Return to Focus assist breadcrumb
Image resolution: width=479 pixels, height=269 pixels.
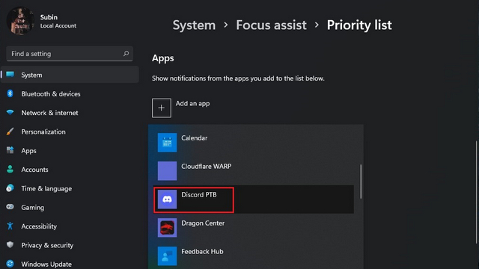[271, 25]
